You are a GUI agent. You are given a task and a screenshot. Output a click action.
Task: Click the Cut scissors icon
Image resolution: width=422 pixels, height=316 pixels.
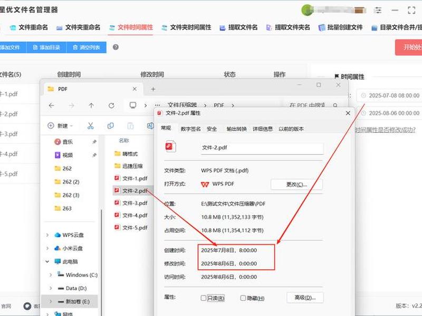(90, 125)
